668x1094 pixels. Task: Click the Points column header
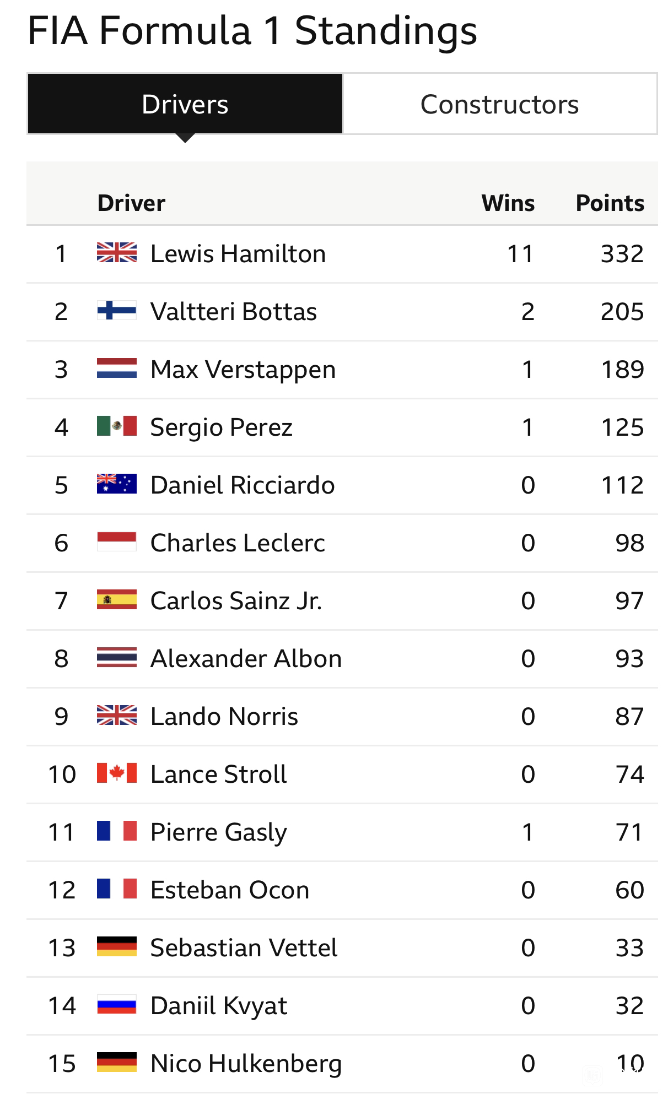point(610,203)
